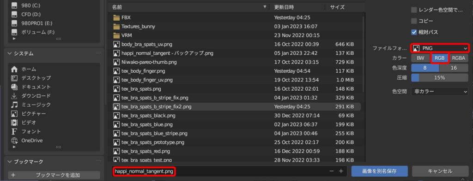Enable the コピー checkbox
This screenshot has height=181, width=473.
pos(414,21)
